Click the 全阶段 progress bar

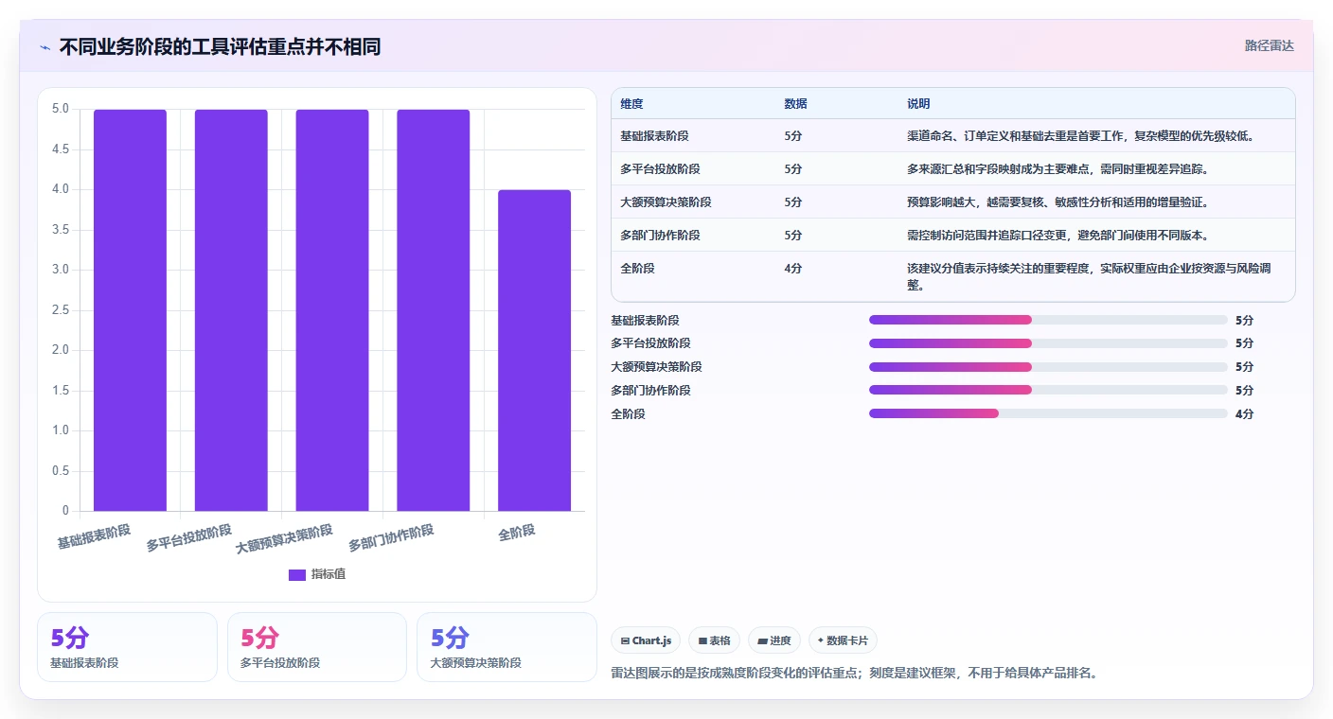(1048, 413)
